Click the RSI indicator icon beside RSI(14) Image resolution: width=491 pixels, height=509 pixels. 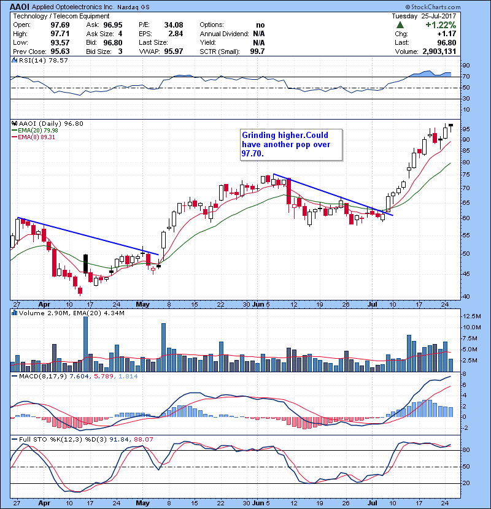tap(14, 60)
